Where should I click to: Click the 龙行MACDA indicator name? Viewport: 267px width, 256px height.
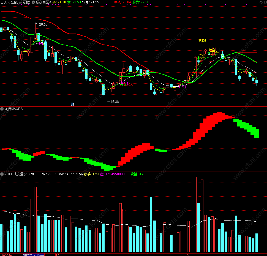pyautogui.click(x=13, y=109)
